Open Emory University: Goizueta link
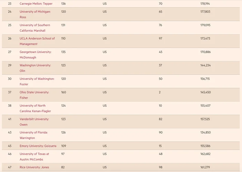Image resolution: width=242 pixels, height=172 pixels. point(38,146)
